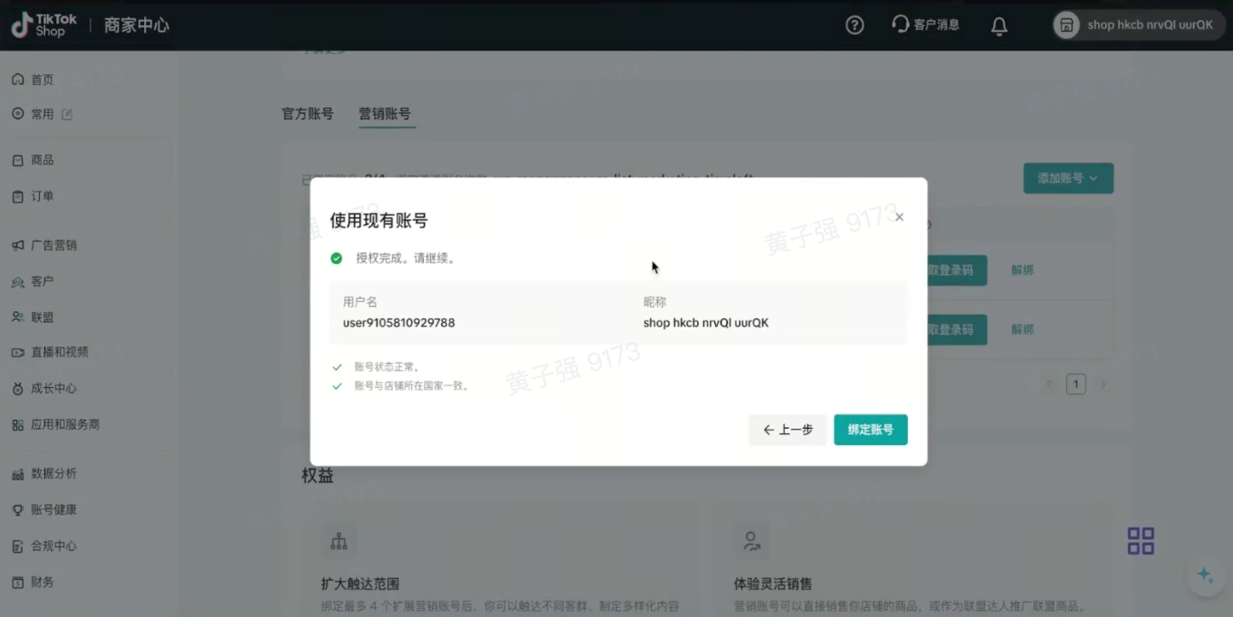1233x617 pixels.
Task: Close the 使用现有账号 dialog
Action: [899, 217]
